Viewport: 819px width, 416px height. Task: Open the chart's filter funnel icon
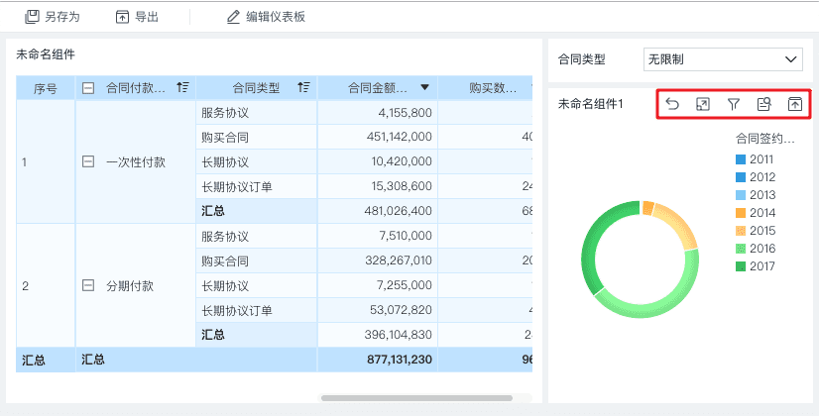coord(734,104)
